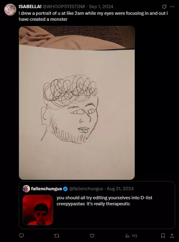Visit the @WHOOPSYISTINK handle
The width and height of the screenshot is (179, 242).
tap(64, 6)
